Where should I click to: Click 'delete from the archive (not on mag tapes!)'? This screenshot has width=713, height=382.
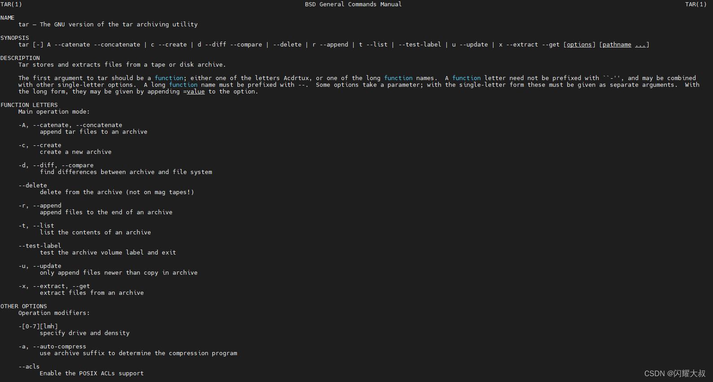click(117, 192)
